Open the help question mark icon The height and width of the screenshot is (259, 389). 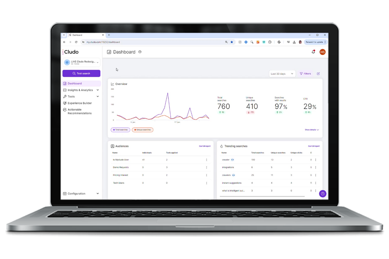(323, 193)
